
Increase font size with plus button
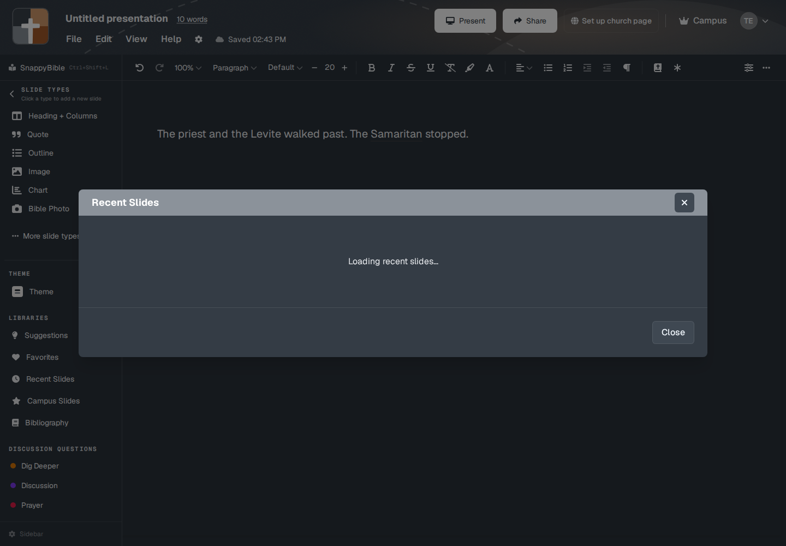[344, 68]
